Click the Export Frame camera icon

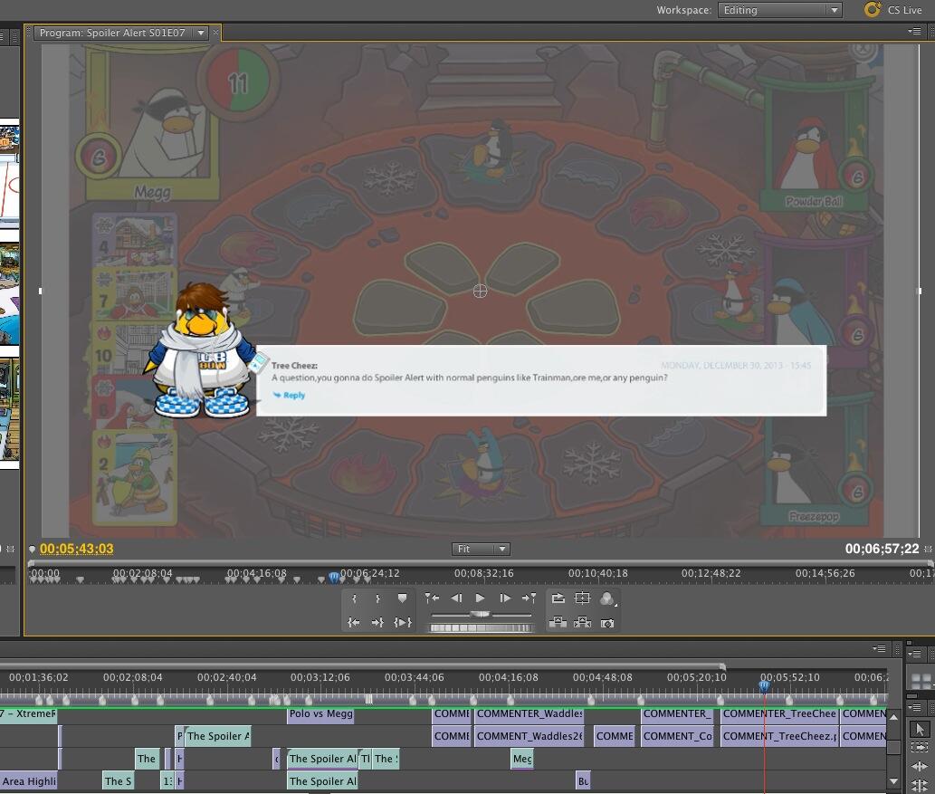pos(607,624)
